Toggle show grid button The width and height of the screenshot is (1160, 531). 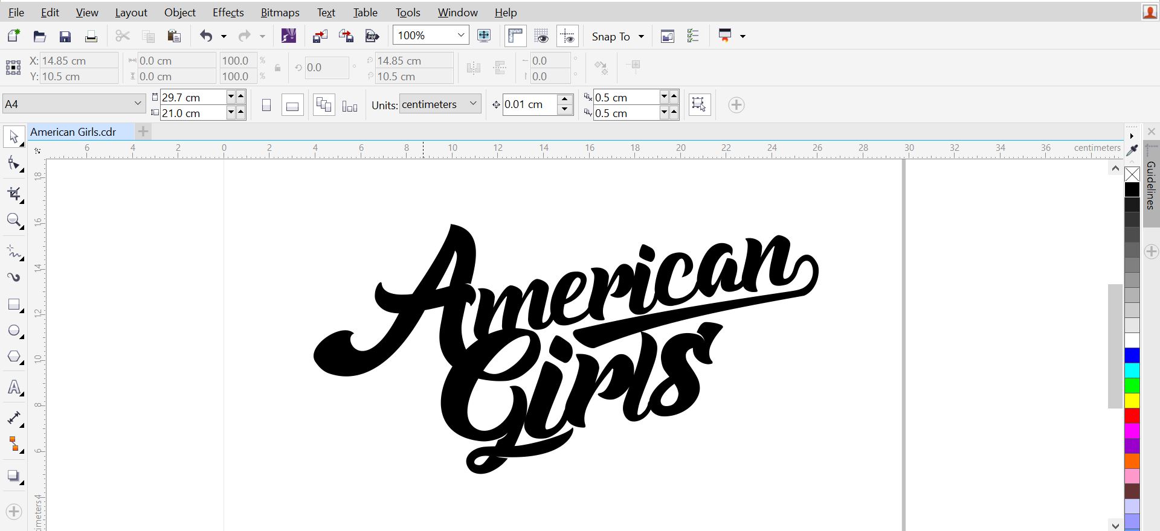click(542, 36)
